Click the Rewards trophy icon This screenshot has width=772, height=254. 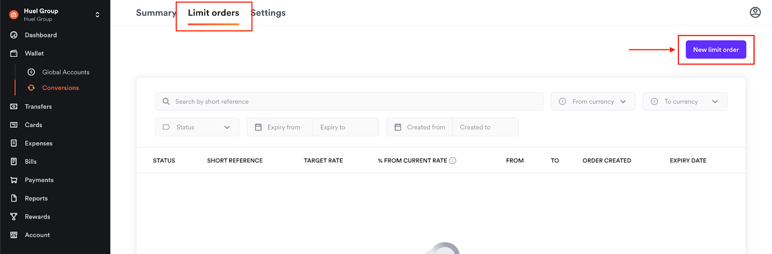point(14,216)
